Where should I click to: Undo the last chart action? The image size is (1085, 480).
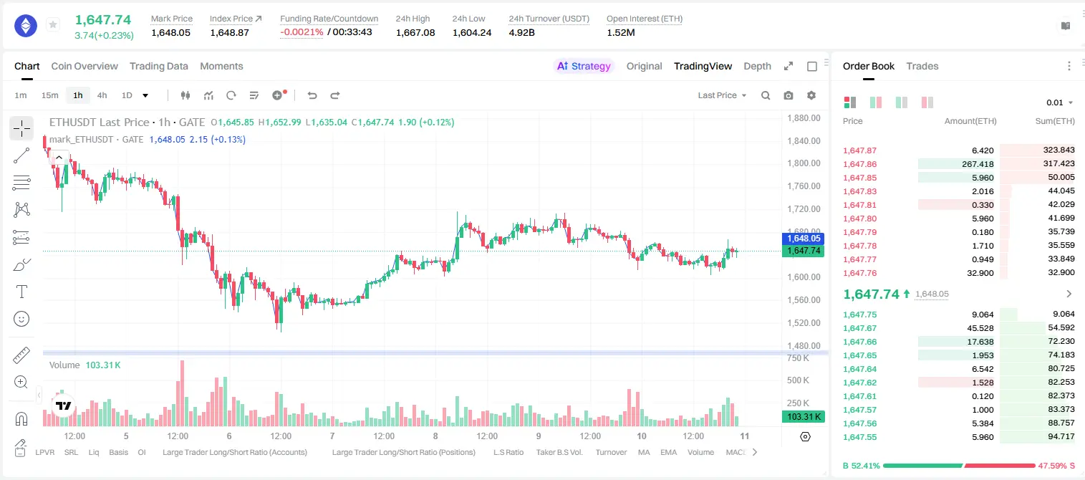click(x=312, y=95)
